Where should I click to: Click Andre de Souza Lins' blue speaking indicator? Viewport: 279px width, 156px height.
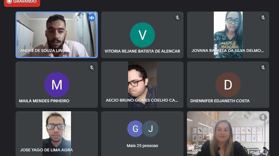(92, 18)
